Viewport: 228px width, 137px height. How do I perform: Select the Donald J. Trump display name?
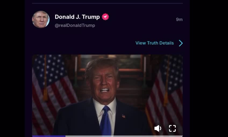(x=77, y=17)
